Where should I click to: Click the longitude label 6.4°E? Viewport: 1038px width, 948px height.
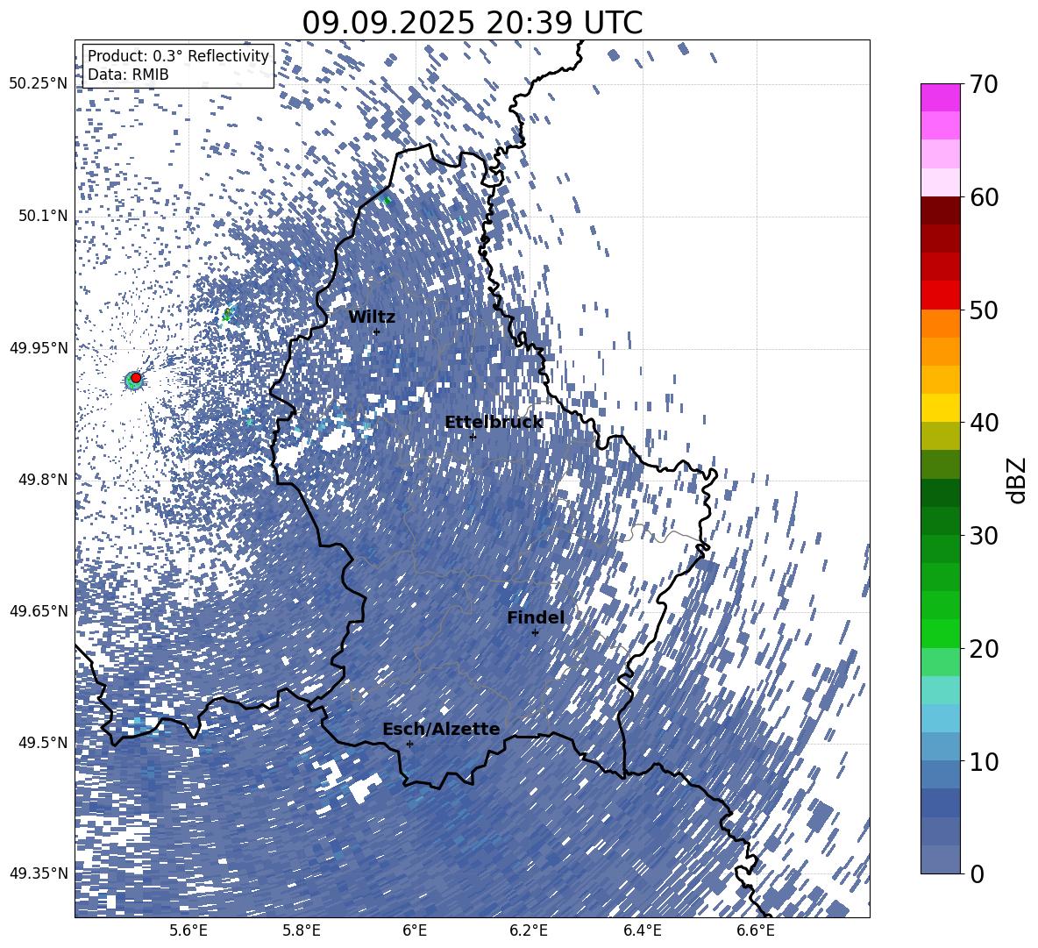[642, 931]
